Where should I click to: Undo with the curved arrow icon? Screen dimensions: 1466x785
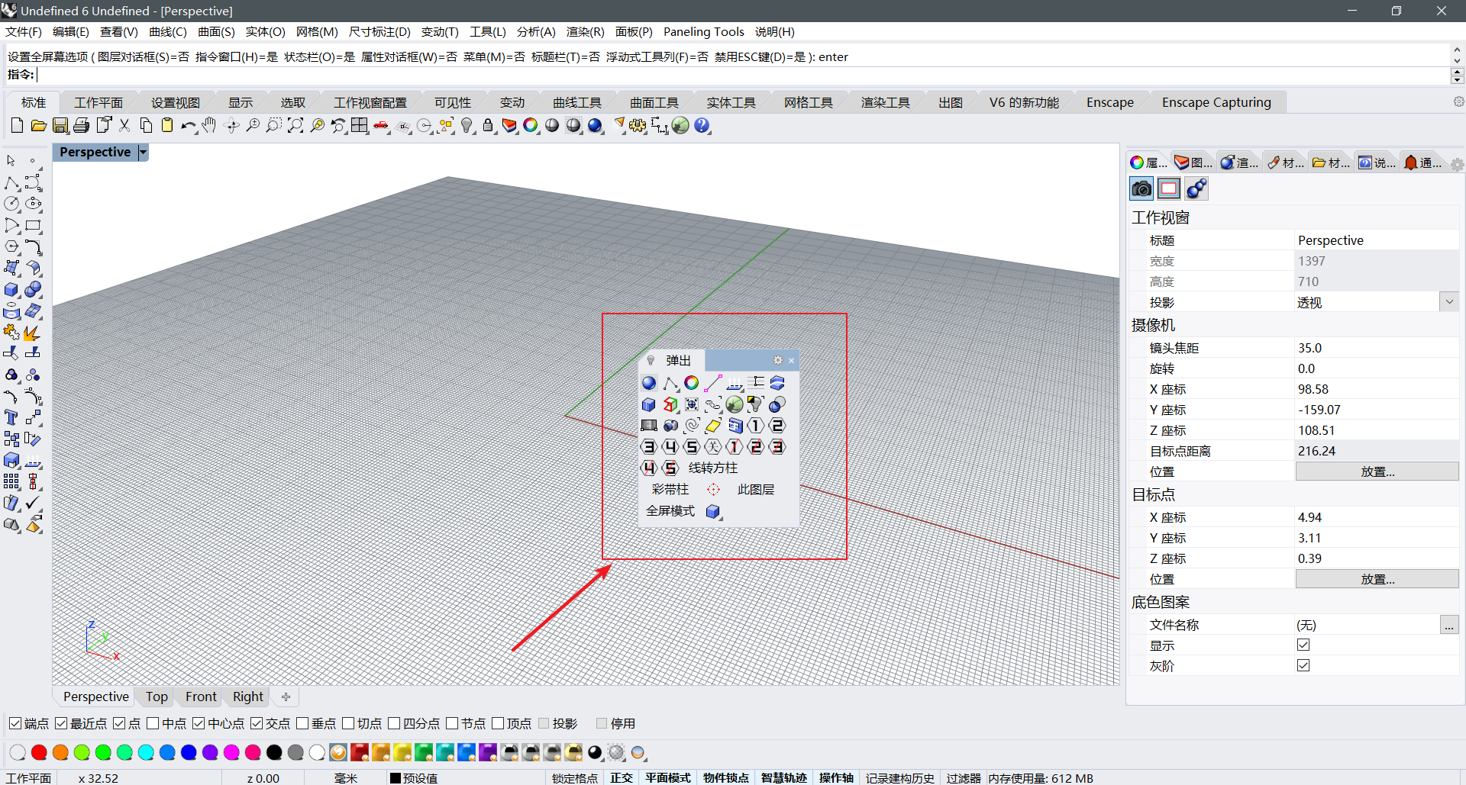(189, 126)
